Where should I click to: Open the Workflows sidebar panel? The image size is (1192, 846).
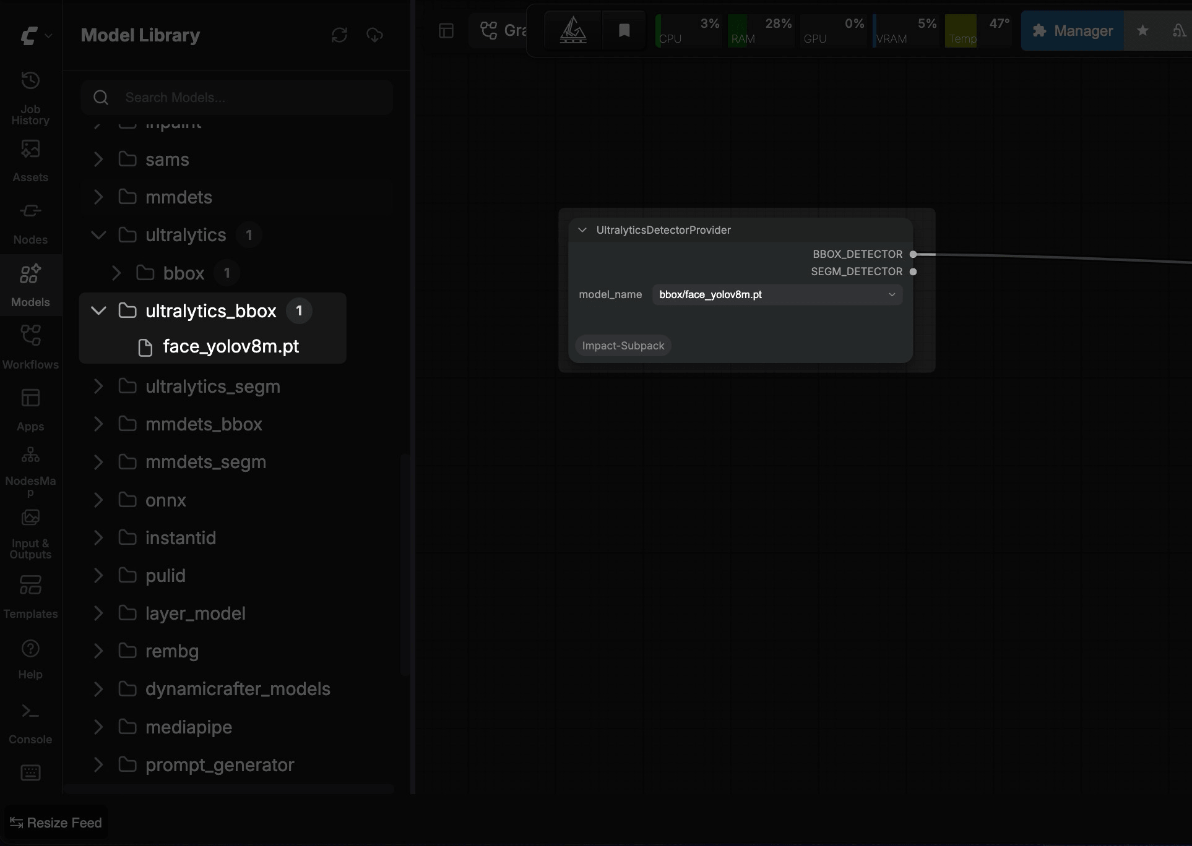(x=30, y=348)
